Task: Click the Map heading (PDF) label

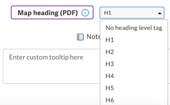Action: click(48, 13)
